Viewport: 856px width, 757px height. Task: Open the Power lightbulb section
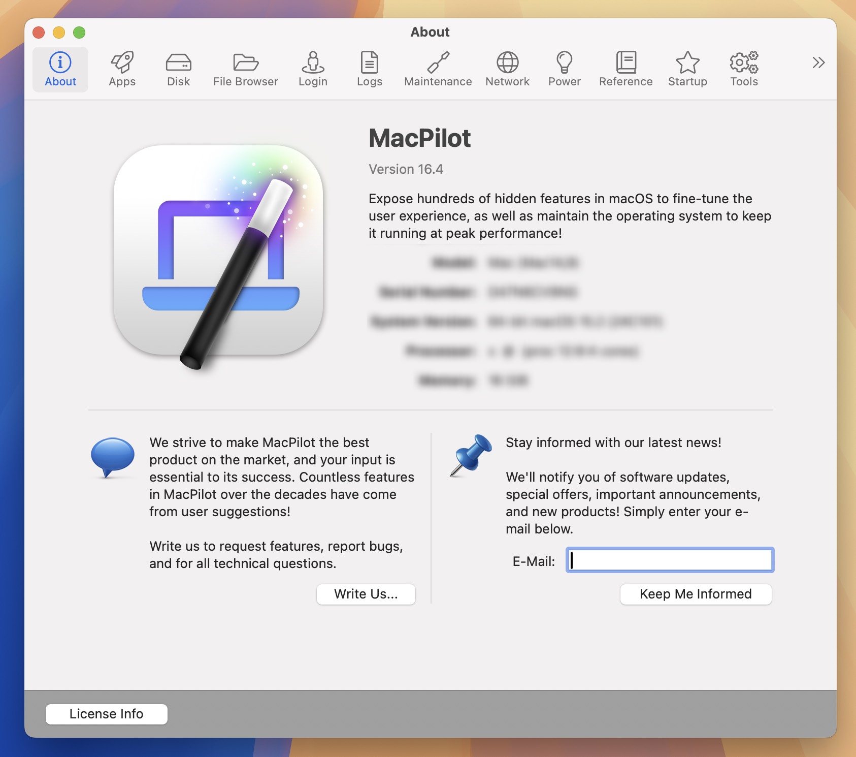click(x=565, y=70)
